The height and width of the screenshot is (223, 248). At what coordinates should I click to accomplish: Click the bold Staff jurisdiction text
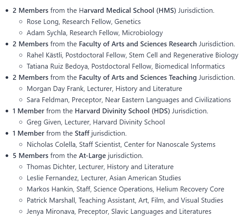[x=82, y=133]
